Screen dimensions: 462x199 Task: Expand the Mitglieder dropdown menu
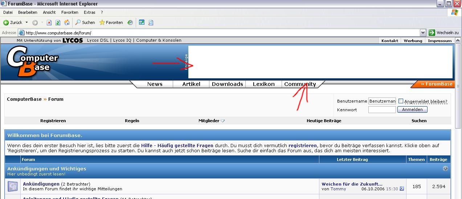[x=212, y=121]
